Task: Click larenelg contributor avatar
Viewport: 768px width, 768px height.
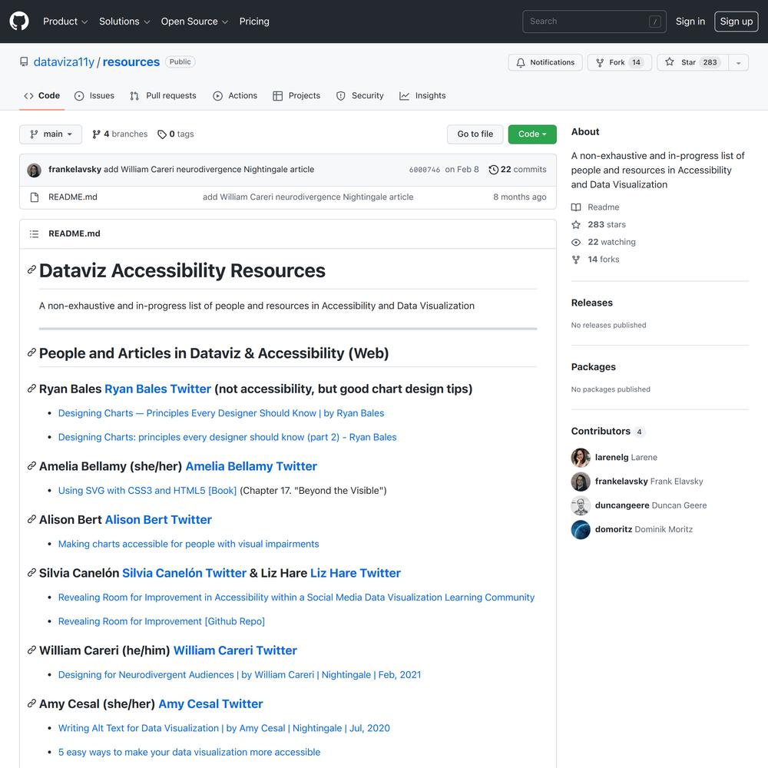Action: coord(581,458)
